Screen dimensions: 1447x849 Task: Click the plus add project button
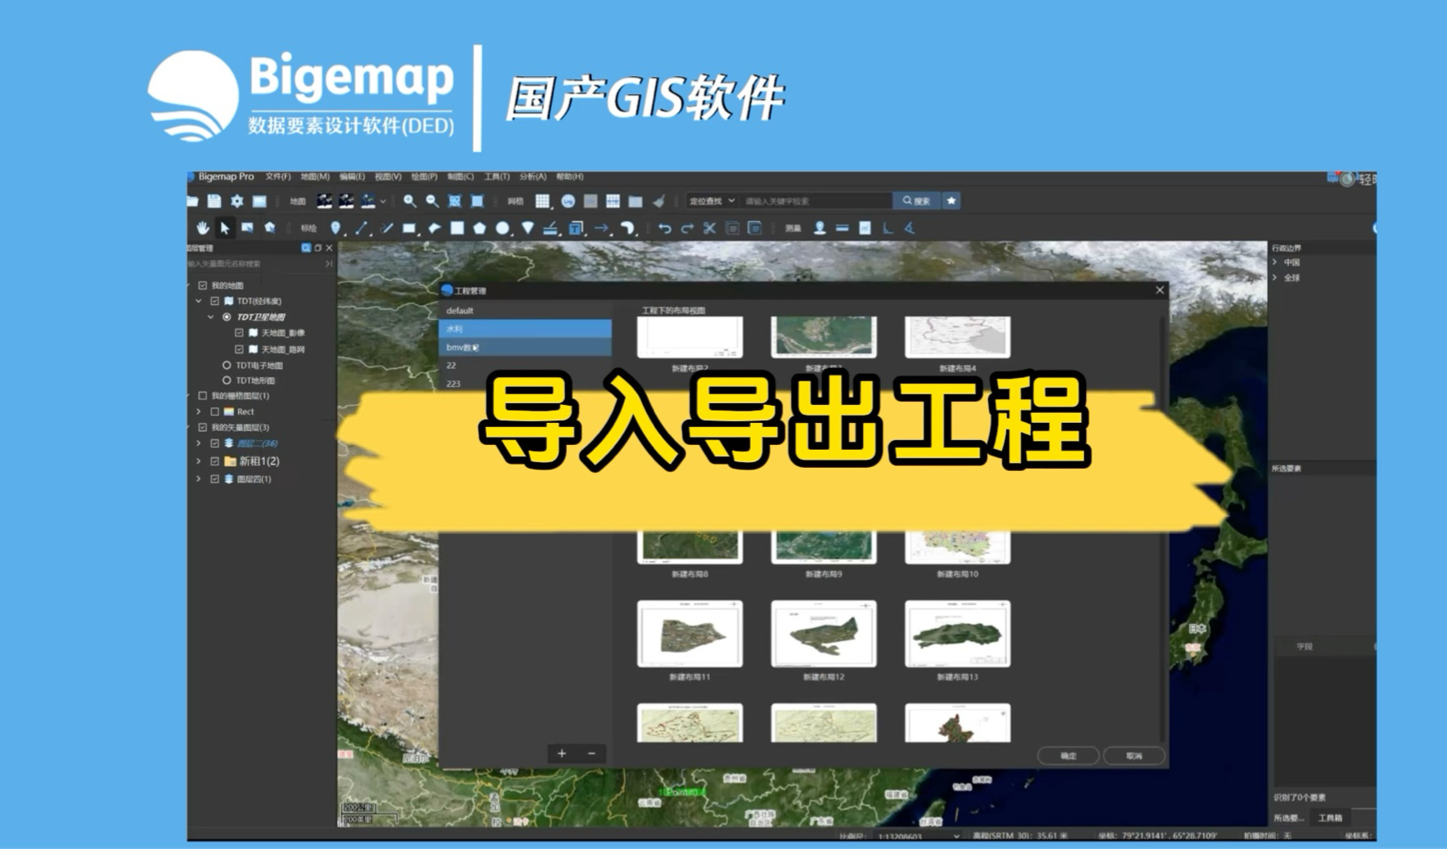pos(562,753)
